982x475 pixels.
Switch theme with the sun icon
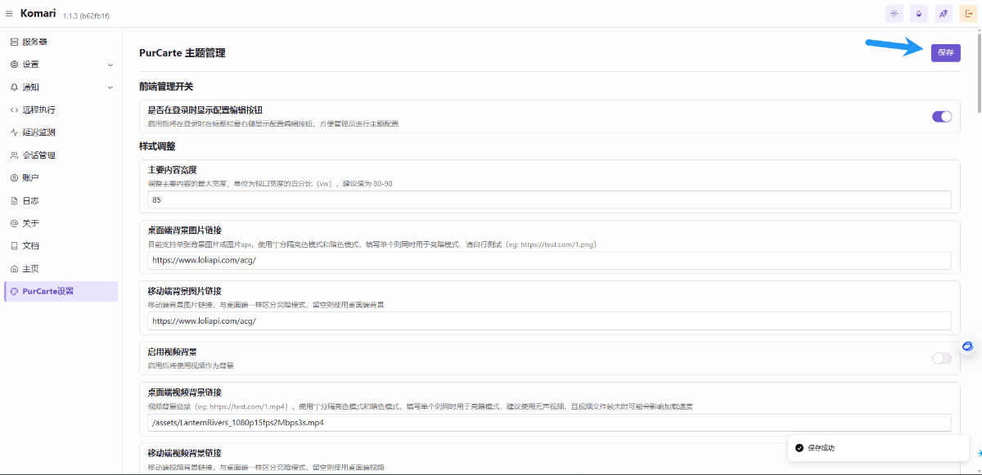coord(894,13)
